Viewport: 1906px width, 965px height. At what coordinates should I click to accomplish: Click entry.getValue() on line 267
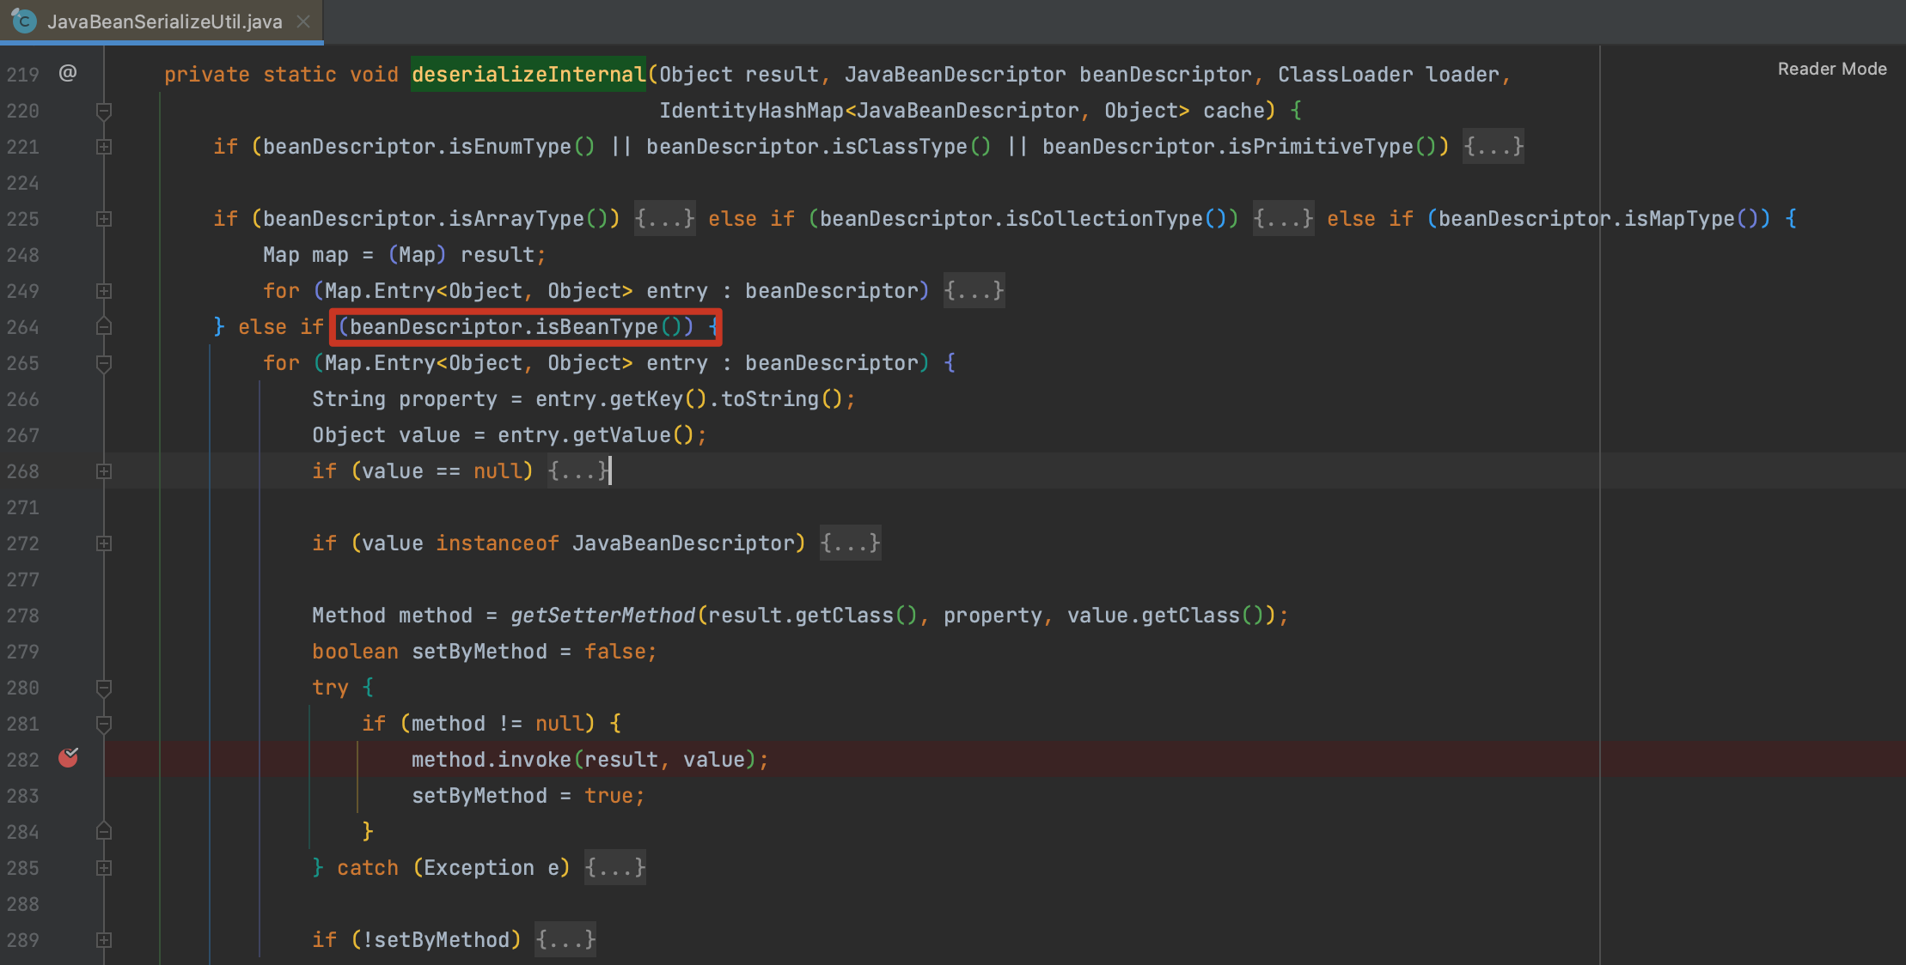coord(596,435)
